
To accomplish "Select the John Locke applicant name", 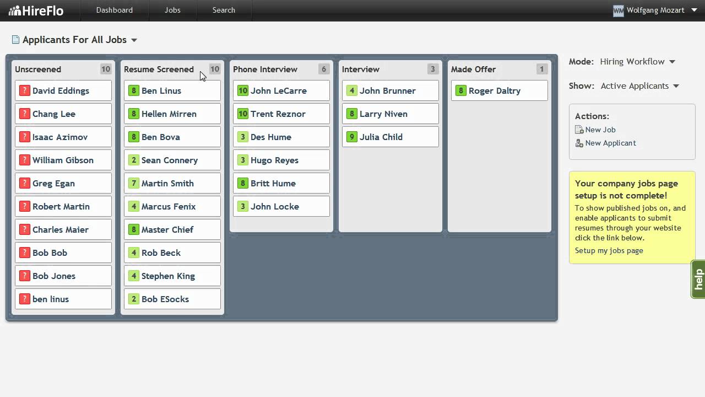I will pos(275,206).
